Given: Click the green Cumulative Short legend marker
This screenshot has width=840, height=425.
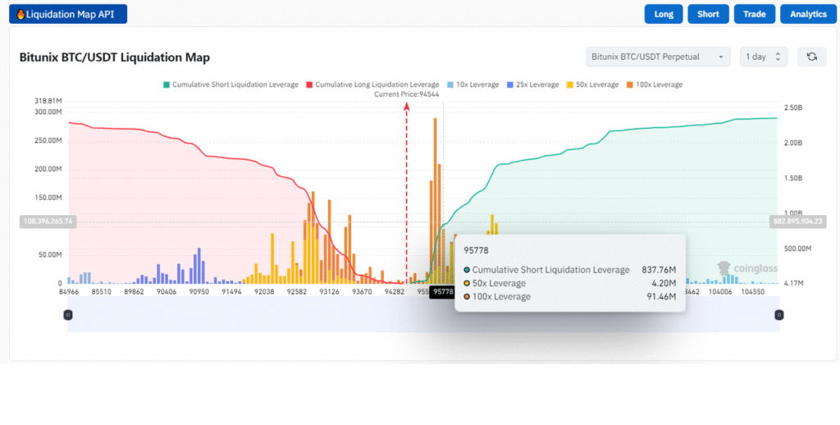Looking at the screenshot, I should [x=167, y=85].
